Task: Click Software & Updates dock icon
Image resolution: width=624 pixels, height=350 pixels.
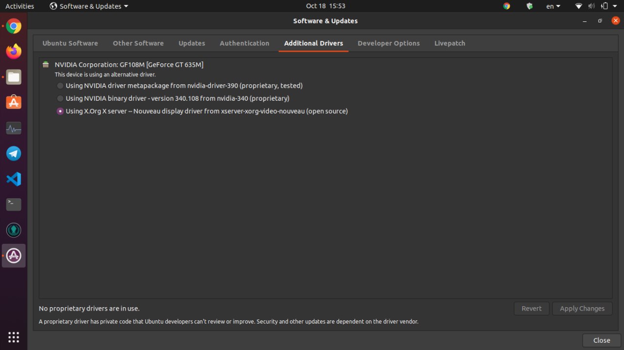Action: 14,256
